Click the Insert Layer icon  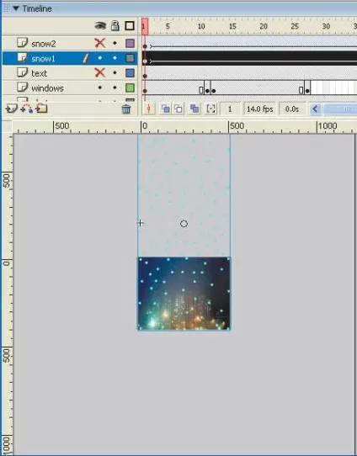[11, 109]
